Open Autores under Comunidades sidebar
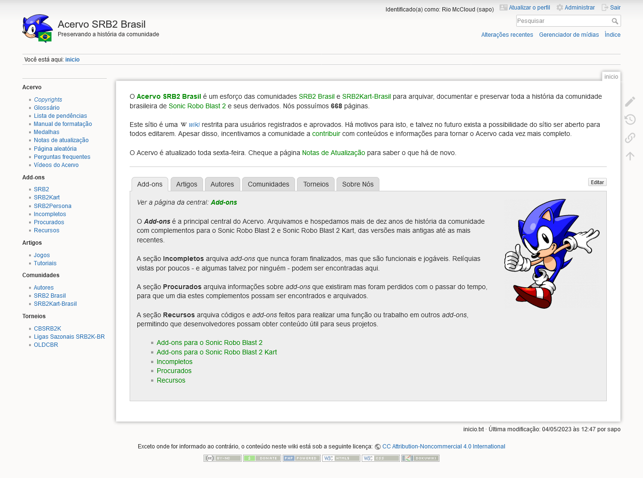 coord(44,288)
